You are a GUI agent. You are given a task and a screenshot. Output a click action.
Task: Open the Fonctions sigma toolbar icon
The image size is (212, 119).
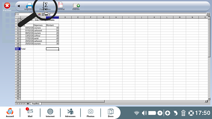[x=45, y=6]
